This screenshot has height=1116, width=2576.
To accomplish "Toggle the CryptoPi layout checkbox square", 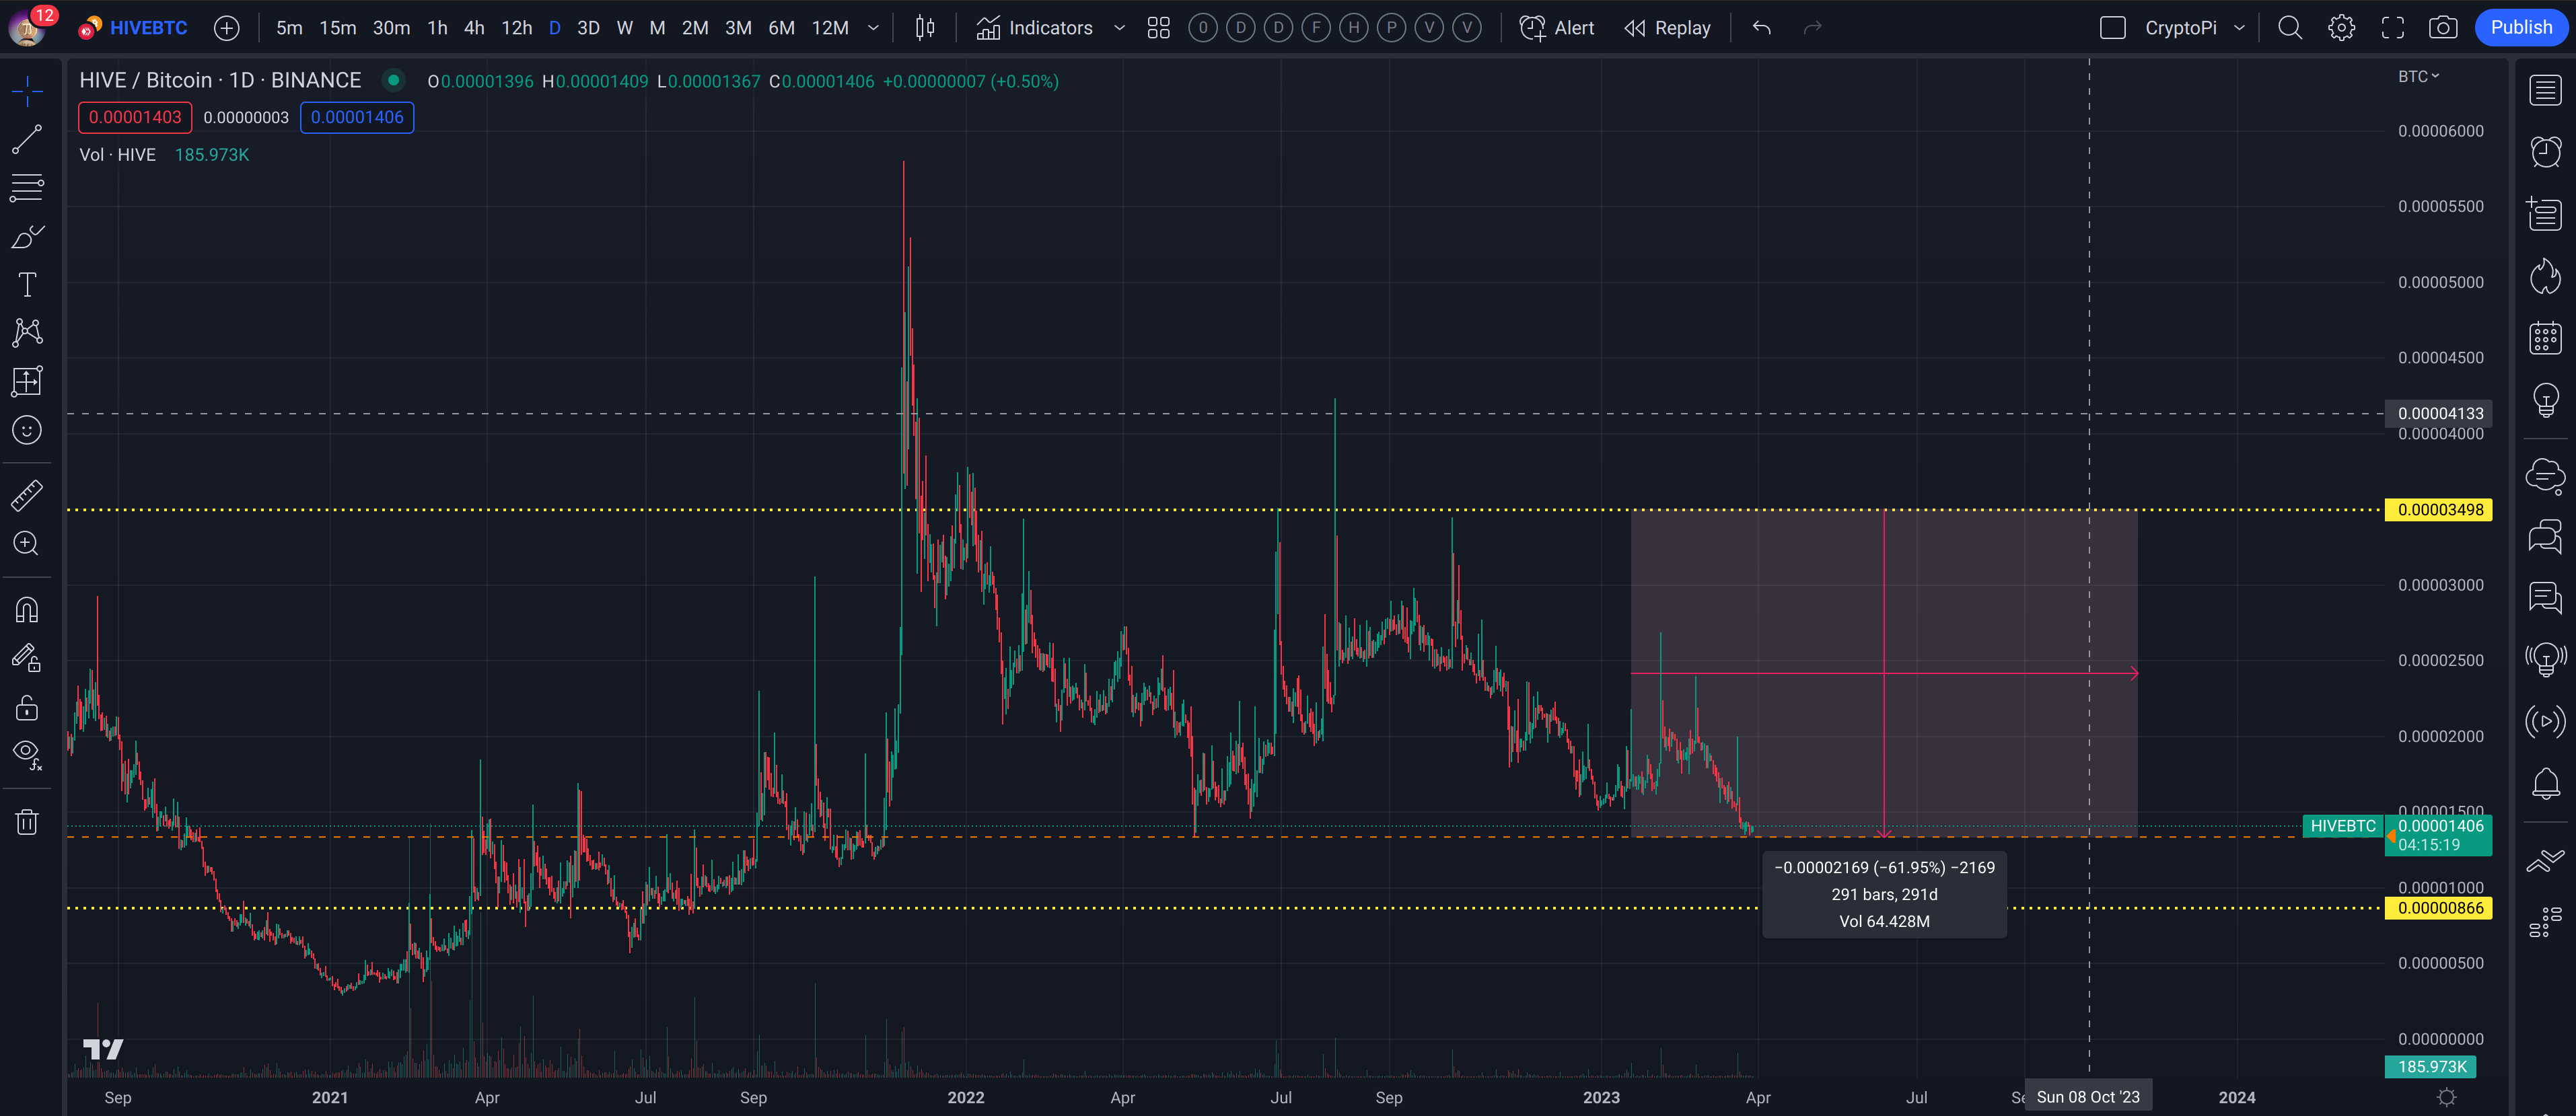I will (x=2113, y=28).
